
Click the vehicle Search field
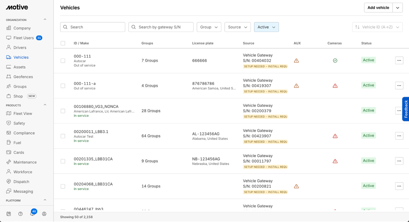[x=93, y=27]
